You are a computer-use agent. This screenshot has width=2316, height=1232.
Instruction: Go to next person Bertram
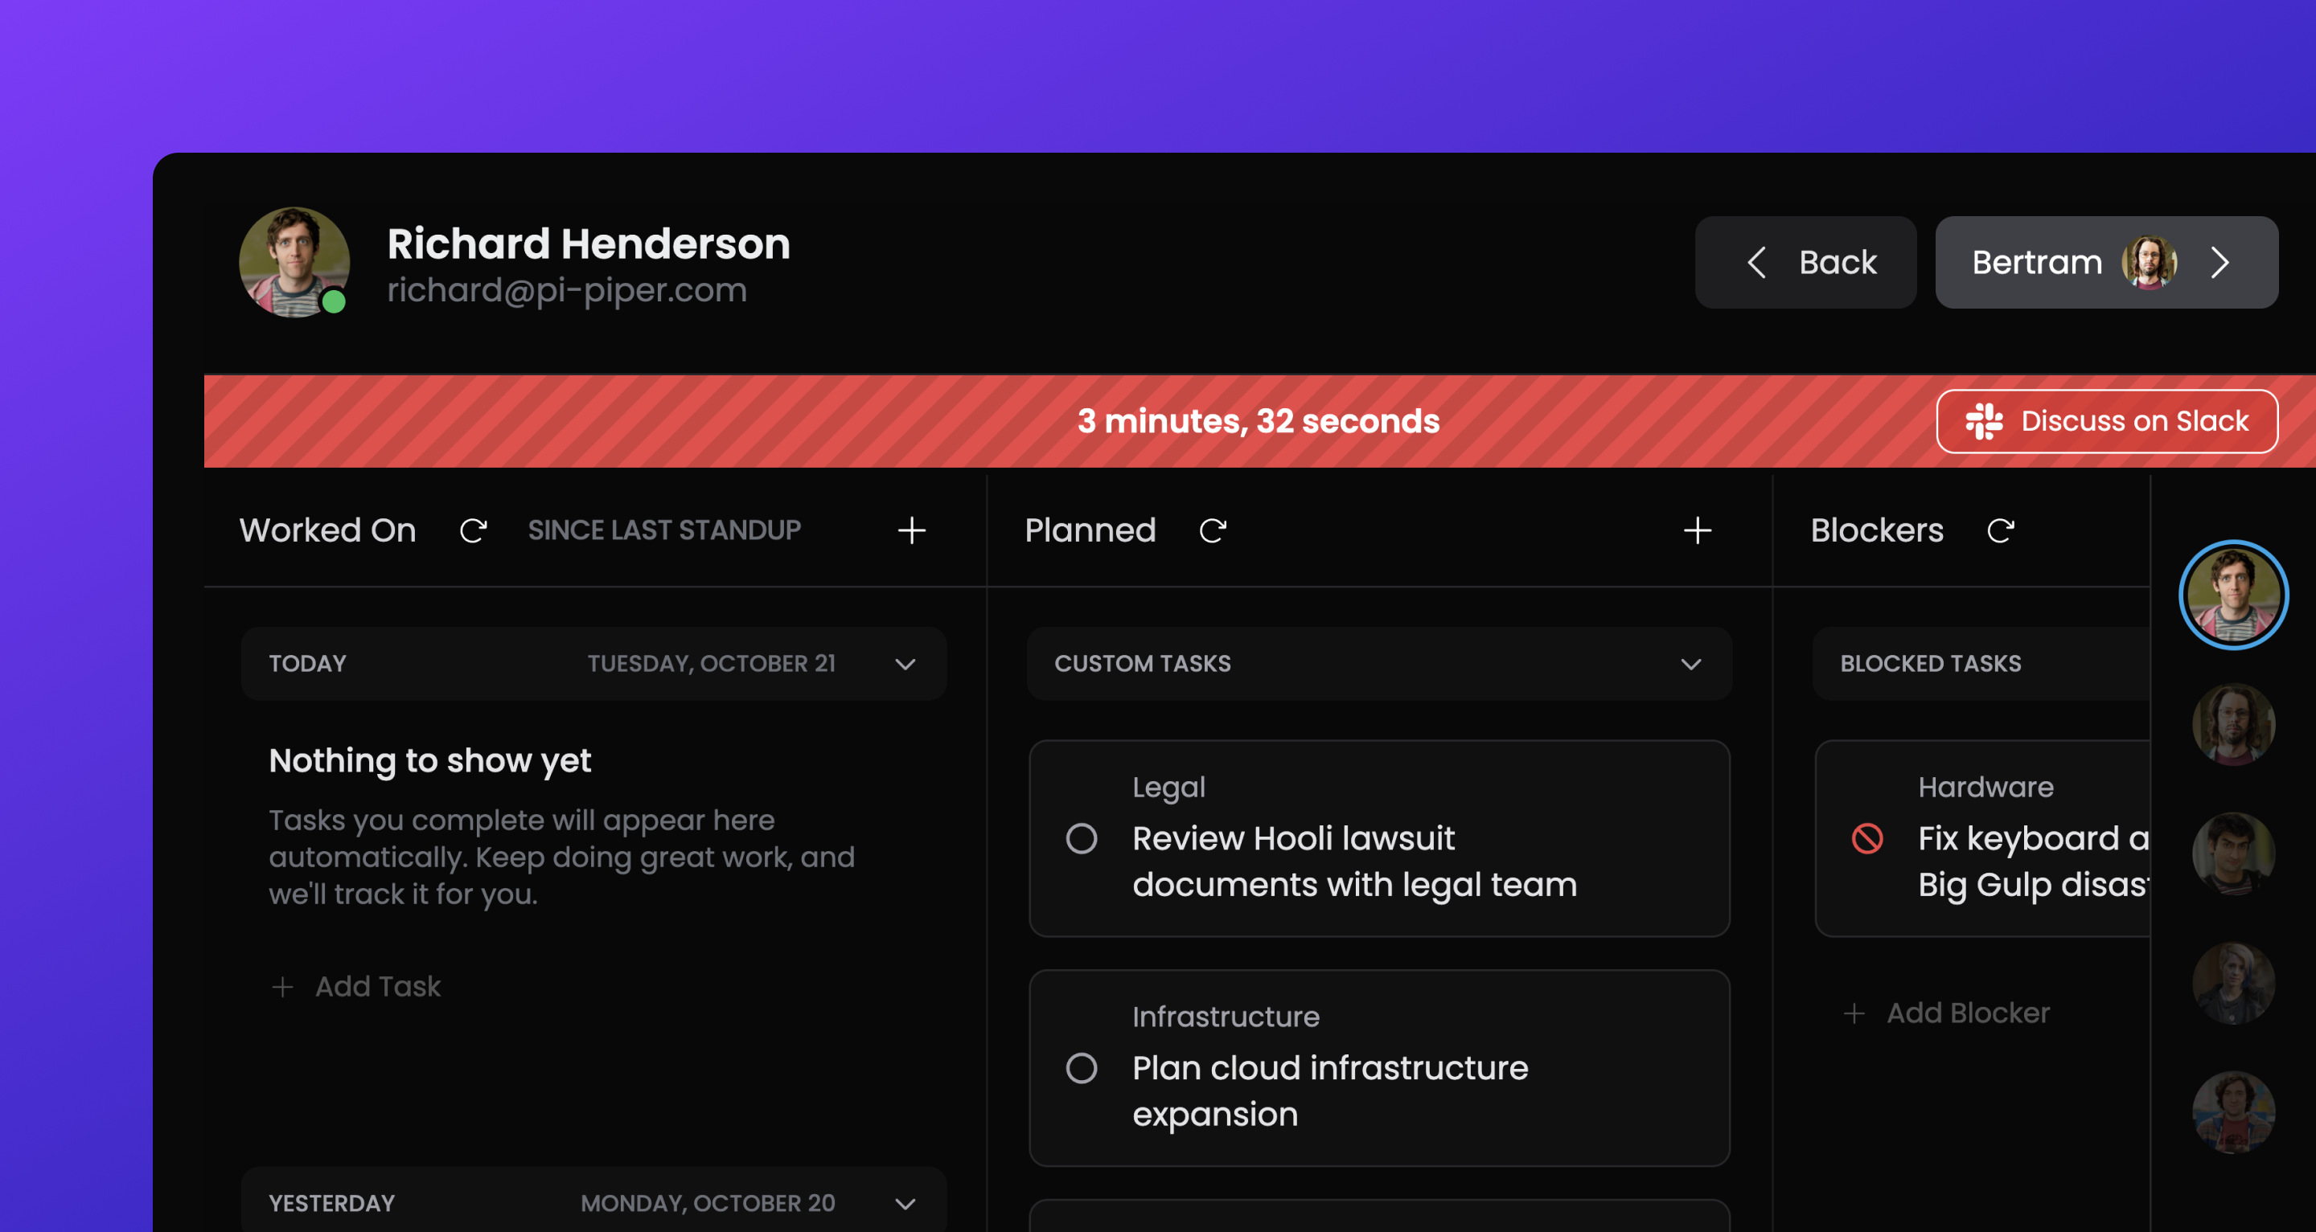pyautogui.click(x=2105, y=263)
